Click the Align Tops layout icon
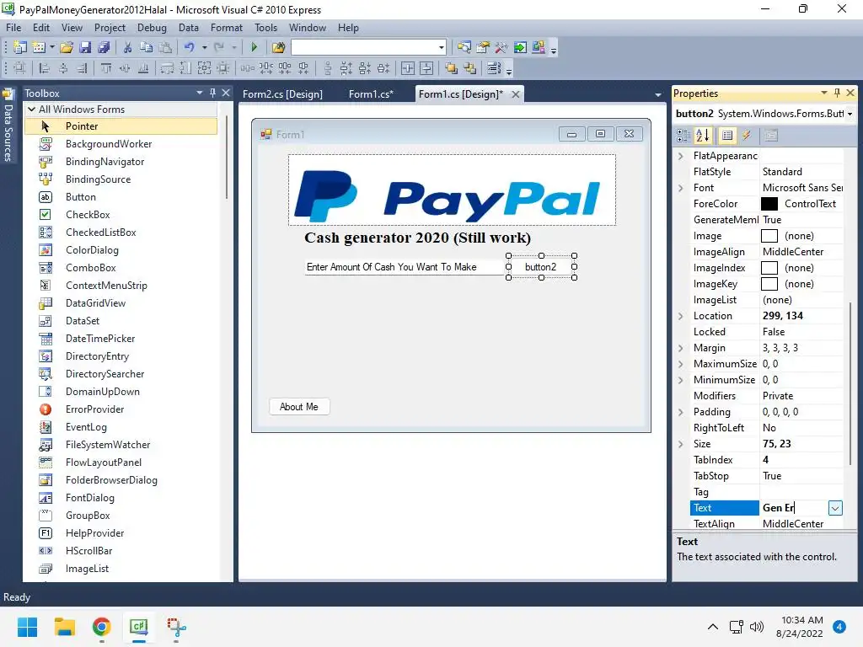The height and width of the screenshot is (647, 863). pos(105,68)
